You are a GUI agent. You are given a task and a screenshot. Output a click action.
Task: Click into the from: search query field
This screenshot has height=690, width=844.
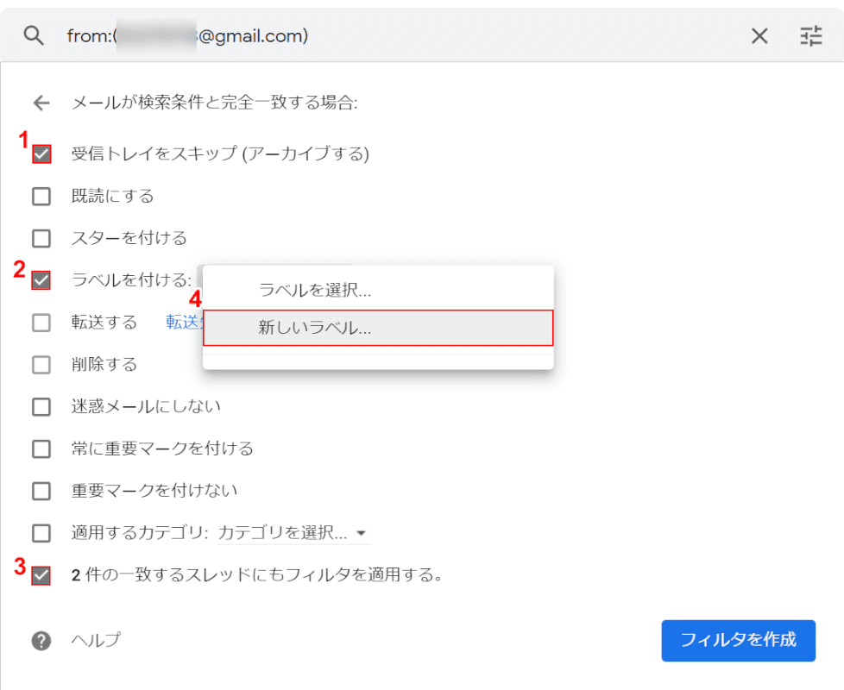[x=399, y=36]
